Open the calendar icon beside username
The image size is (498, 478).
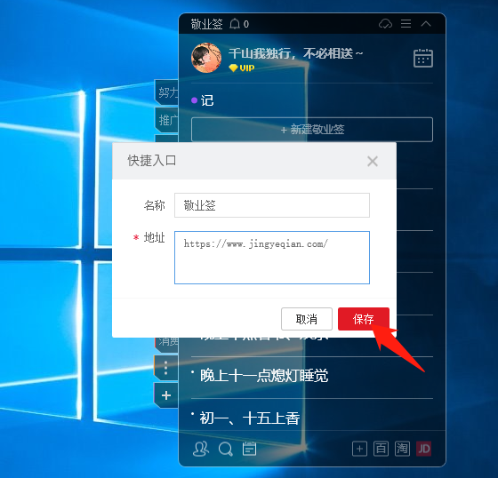click(x=423, y=58)
